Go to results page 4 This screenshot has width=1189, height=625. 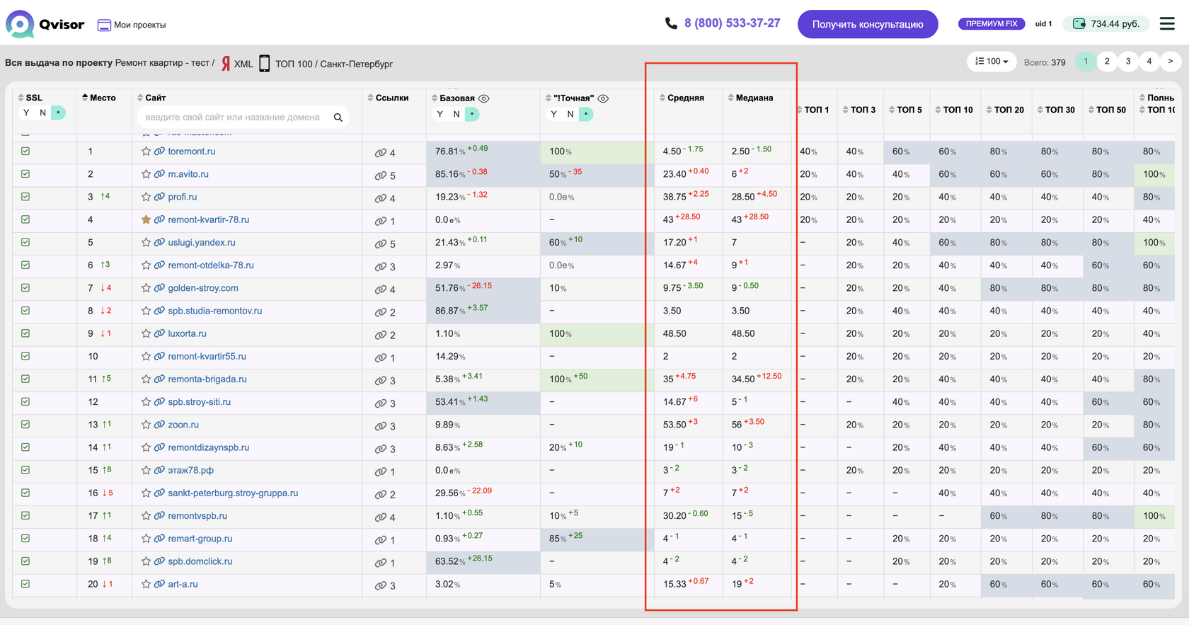click(x=1149, y=62)
